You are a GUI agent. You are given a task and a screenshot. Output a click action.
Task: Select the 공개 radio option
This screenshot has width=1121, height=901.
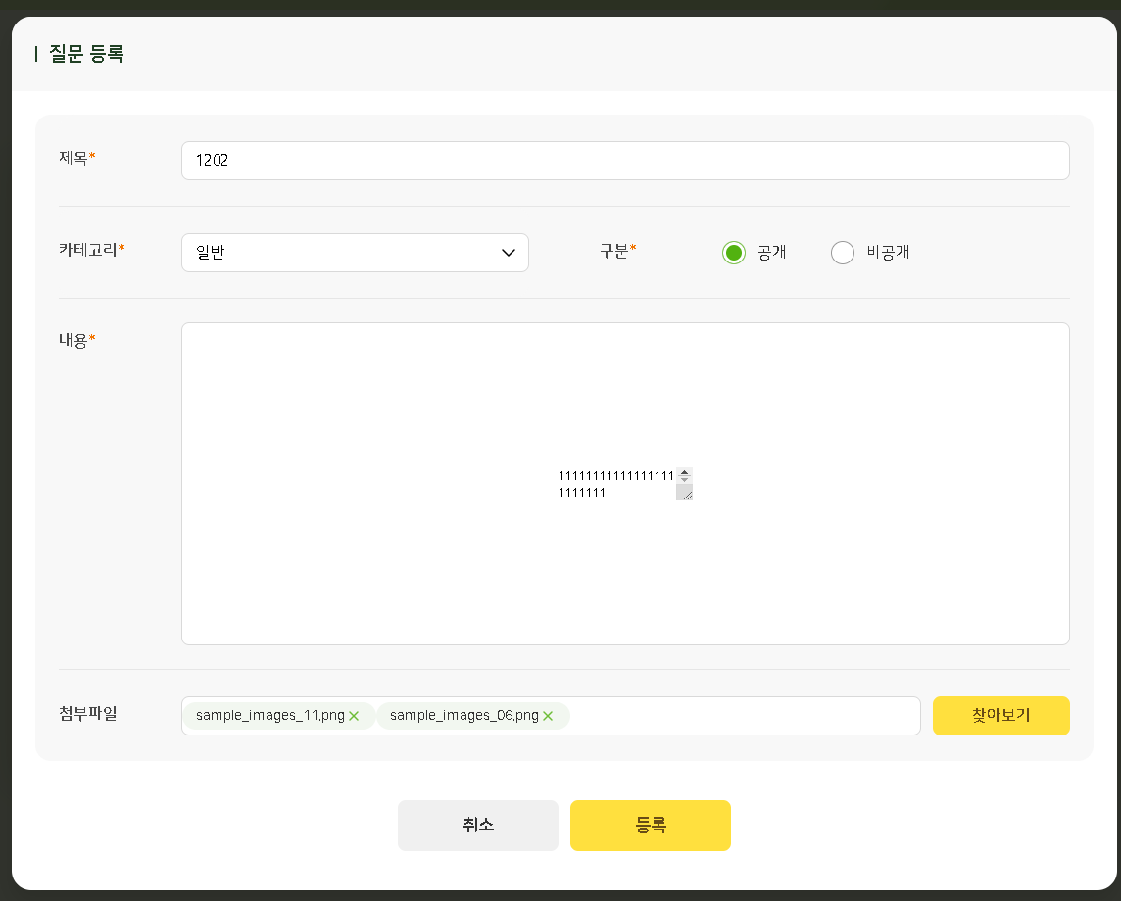pos(734,253)
